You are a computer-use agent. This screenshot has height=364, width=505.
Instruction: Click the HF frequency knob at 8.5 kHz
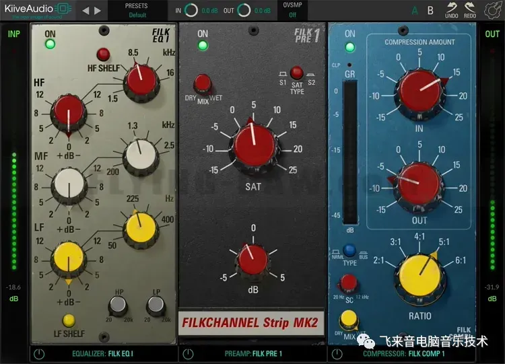(141, 81)
